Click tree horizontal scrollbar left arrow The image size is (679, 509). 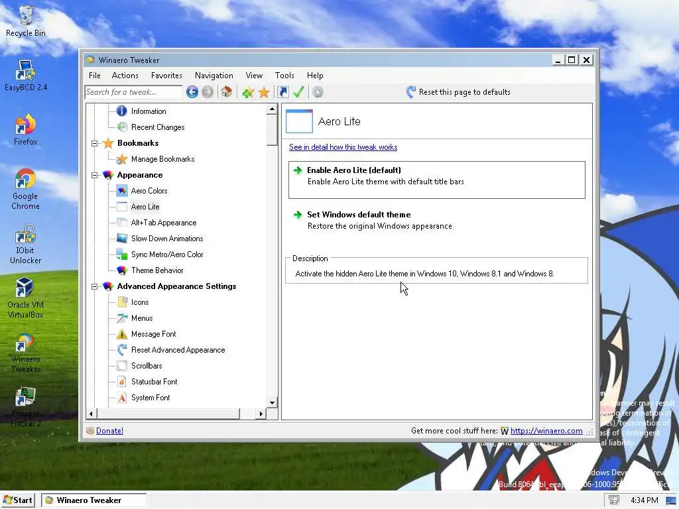[x=91, y=414]
